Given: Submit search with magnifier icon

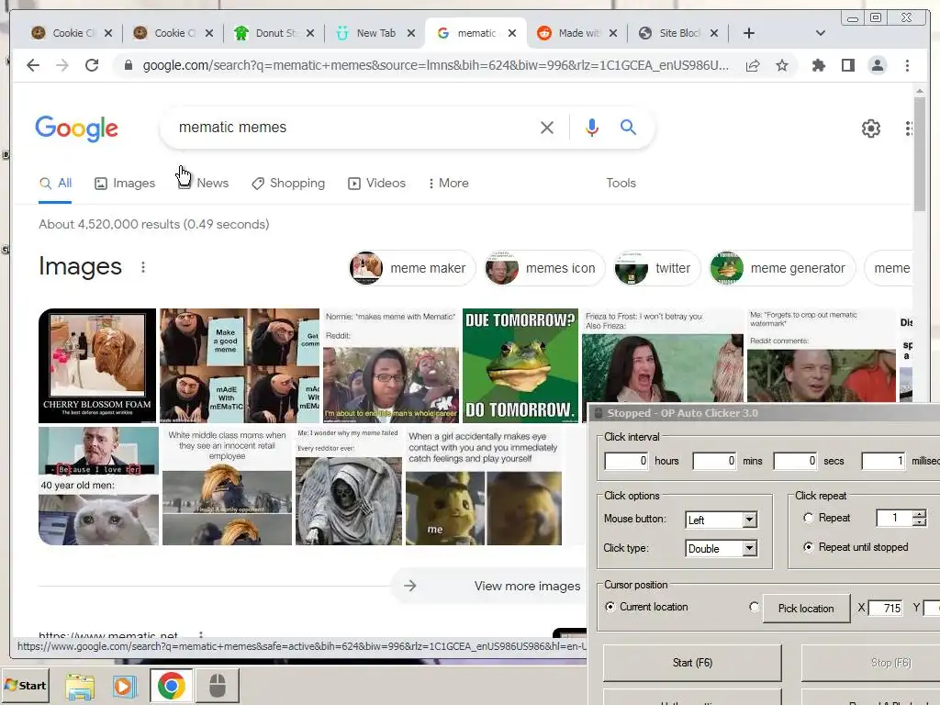Looking at the screenshot, I should pyautogui.click(x=628, y=127).
